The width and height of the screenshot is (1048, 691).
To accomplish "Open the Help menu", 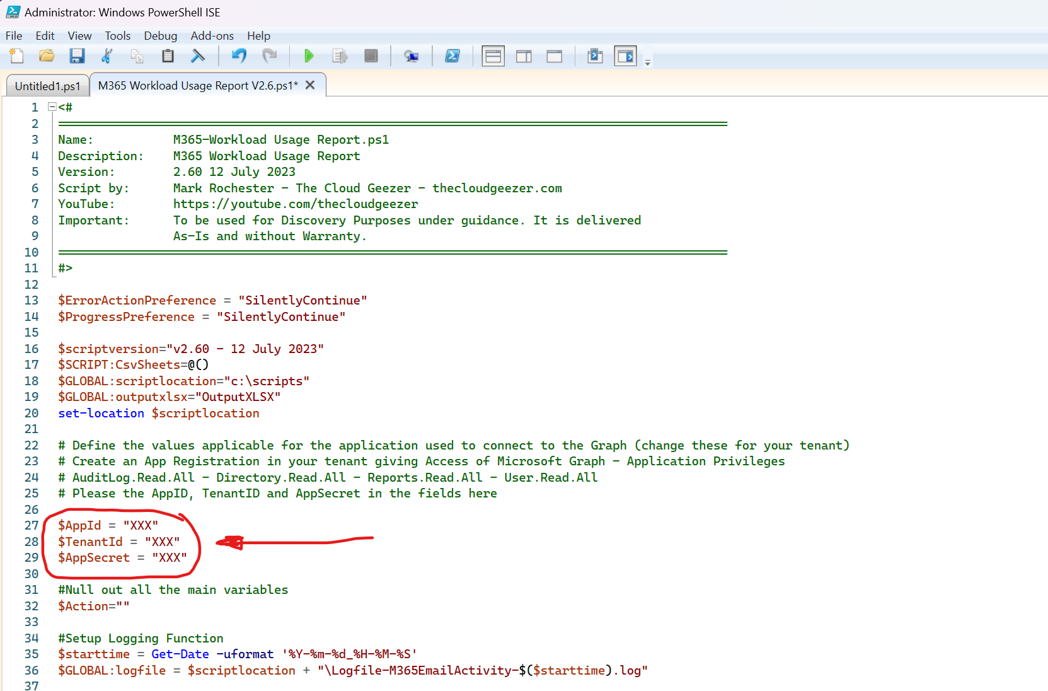I will (258, 36).
